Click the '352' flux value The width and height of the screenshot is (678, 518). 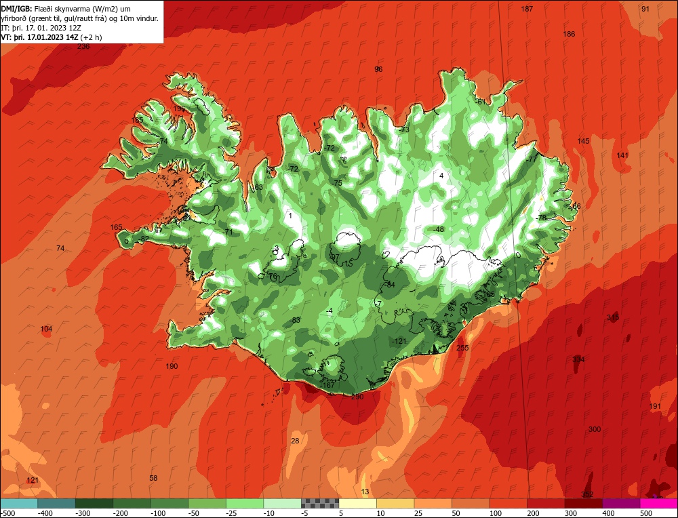coord(587,494)
